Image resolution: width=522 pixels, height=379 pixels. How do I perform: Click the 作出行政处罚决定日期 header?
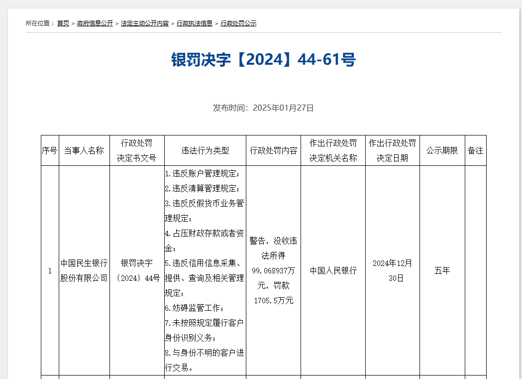click(393, 150)
